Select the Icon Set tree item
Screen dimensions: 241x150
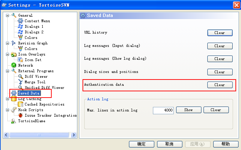(x=33, y=60)
